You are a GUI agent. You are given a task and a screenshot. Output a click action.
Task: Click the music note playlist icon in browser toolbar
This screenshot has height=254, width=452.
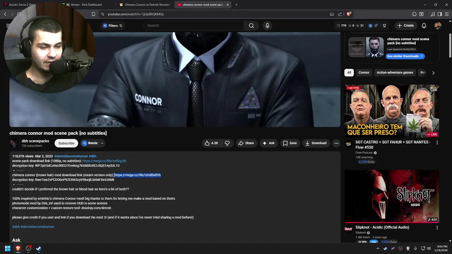[x=433, y=14]
